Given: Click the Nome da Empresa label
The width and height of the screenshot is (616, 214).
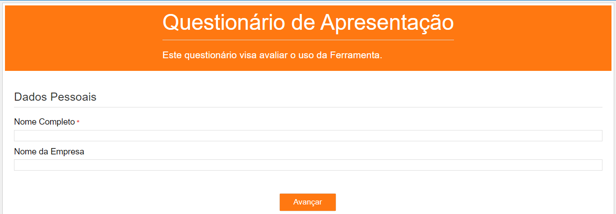Looking at the screenshot, I should point(49,152).
